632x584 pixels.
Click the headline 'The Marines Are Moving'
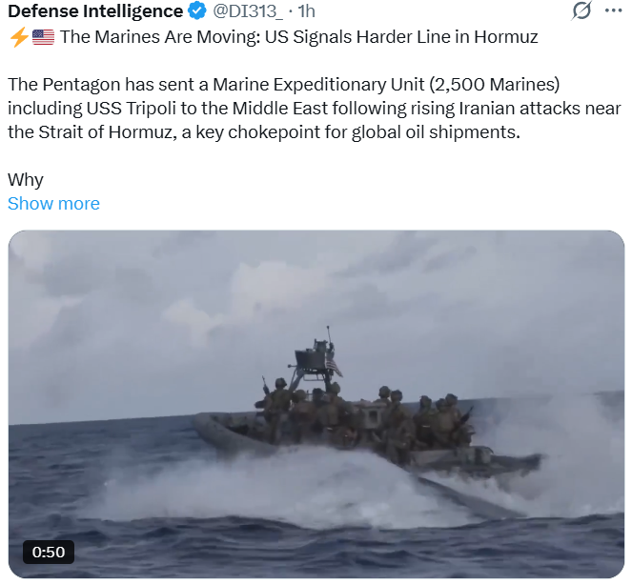coord(160,37)
